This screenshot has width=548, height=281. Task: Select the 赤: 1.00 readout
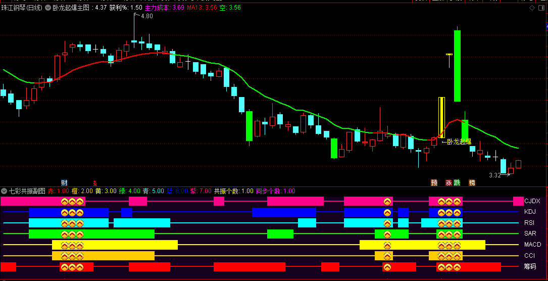(59, 191)
